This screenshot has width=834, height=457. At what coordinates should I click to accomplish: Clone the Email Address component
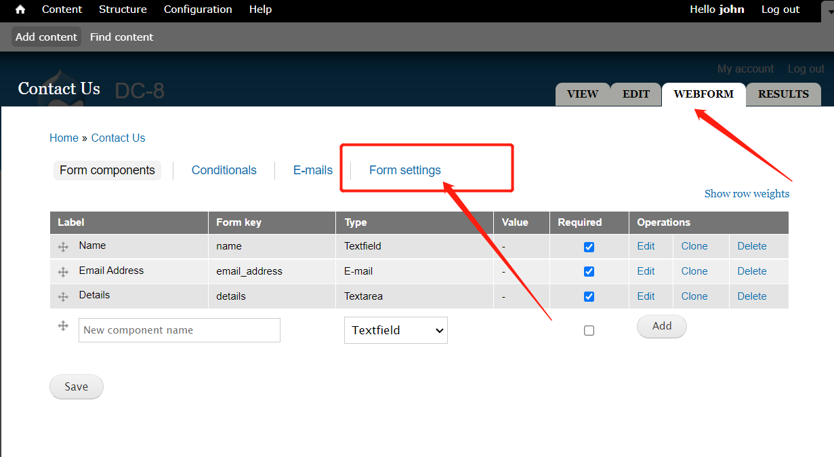coord(694,271)
